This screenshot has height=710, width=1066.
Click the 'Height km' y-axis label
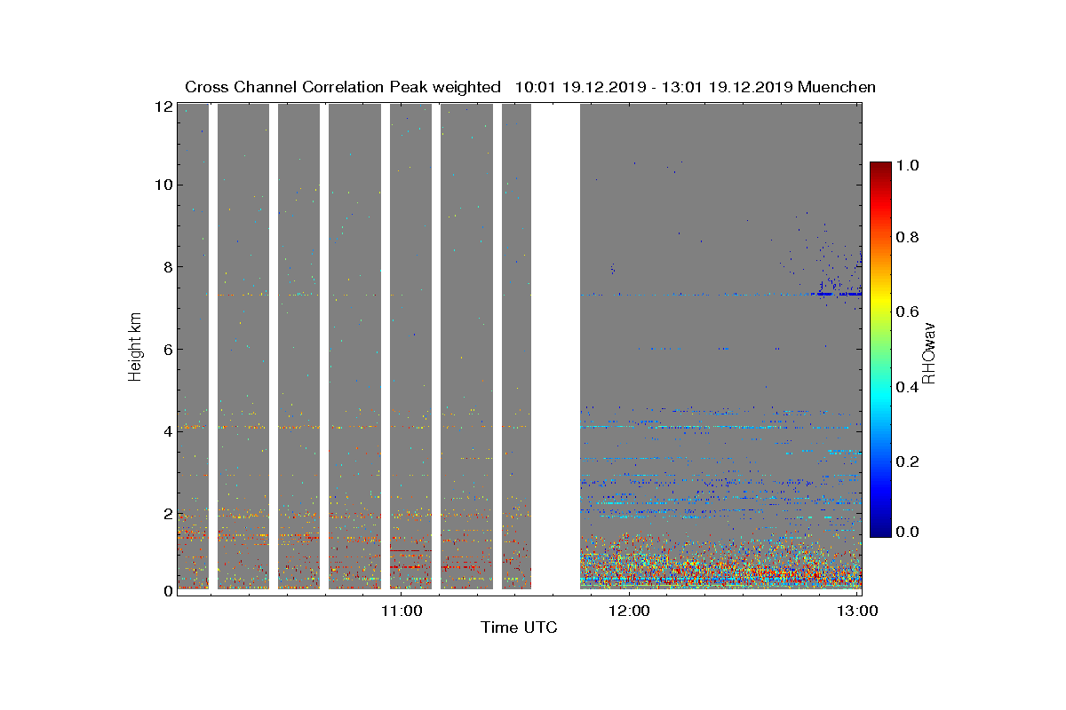pyautogui.click(x=135, y=348)
